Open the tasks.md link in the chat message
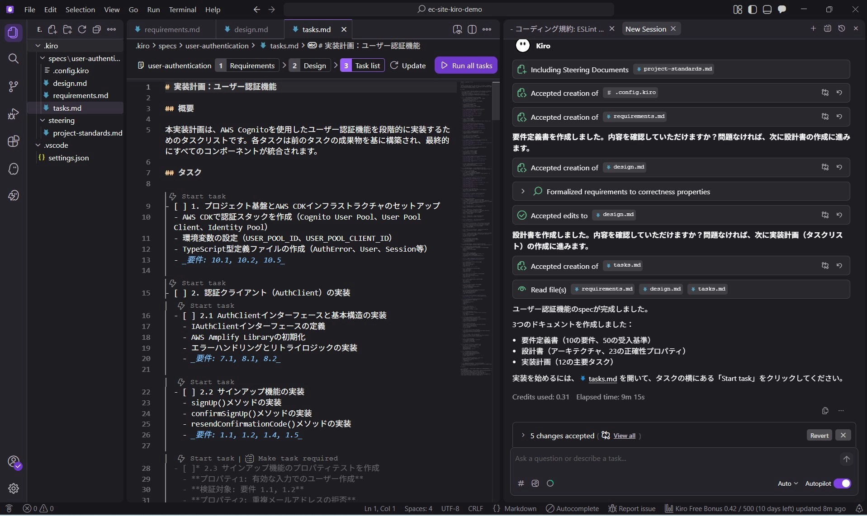Screen dimensions: 867x516 point(602,379)
